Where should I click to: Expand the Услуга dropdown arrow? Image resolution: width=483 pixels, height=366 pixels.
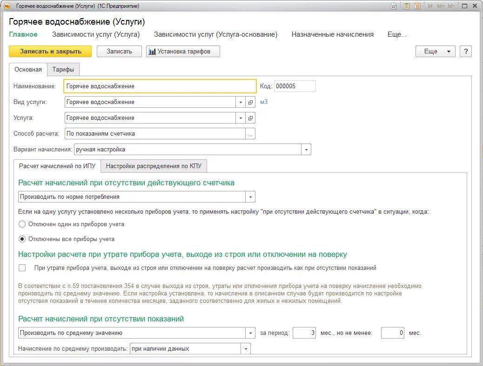tap(241, 118)
